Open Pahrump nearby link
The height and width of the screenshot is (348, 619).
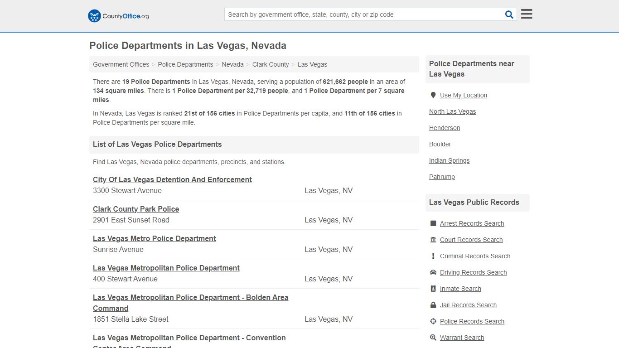[x=442, y=177]
